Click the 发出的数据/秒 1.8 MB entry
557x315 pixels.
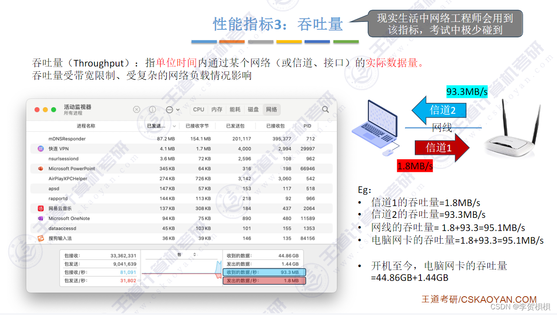click(264, 280)
